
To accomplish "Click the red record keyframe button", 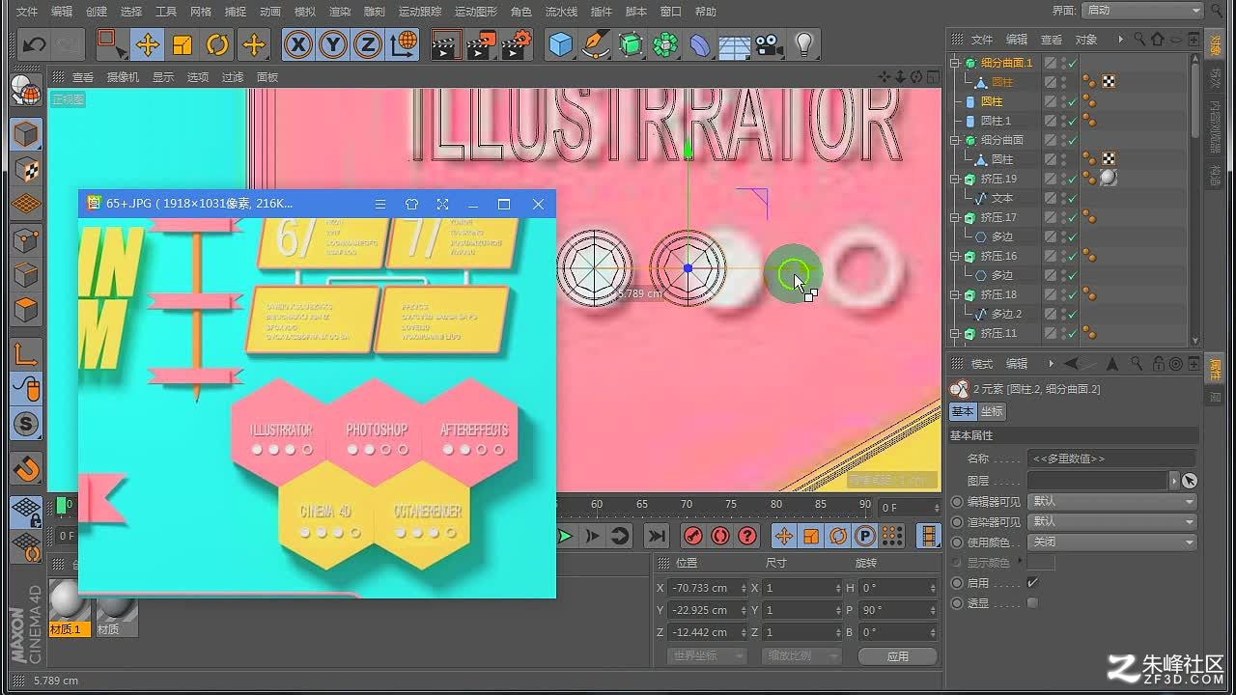I will click(693, 536).
